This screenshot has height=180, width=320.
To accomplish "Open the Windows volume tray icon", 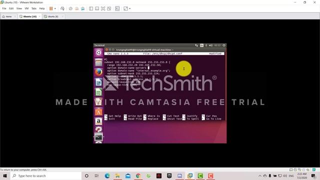I will 285,175.
